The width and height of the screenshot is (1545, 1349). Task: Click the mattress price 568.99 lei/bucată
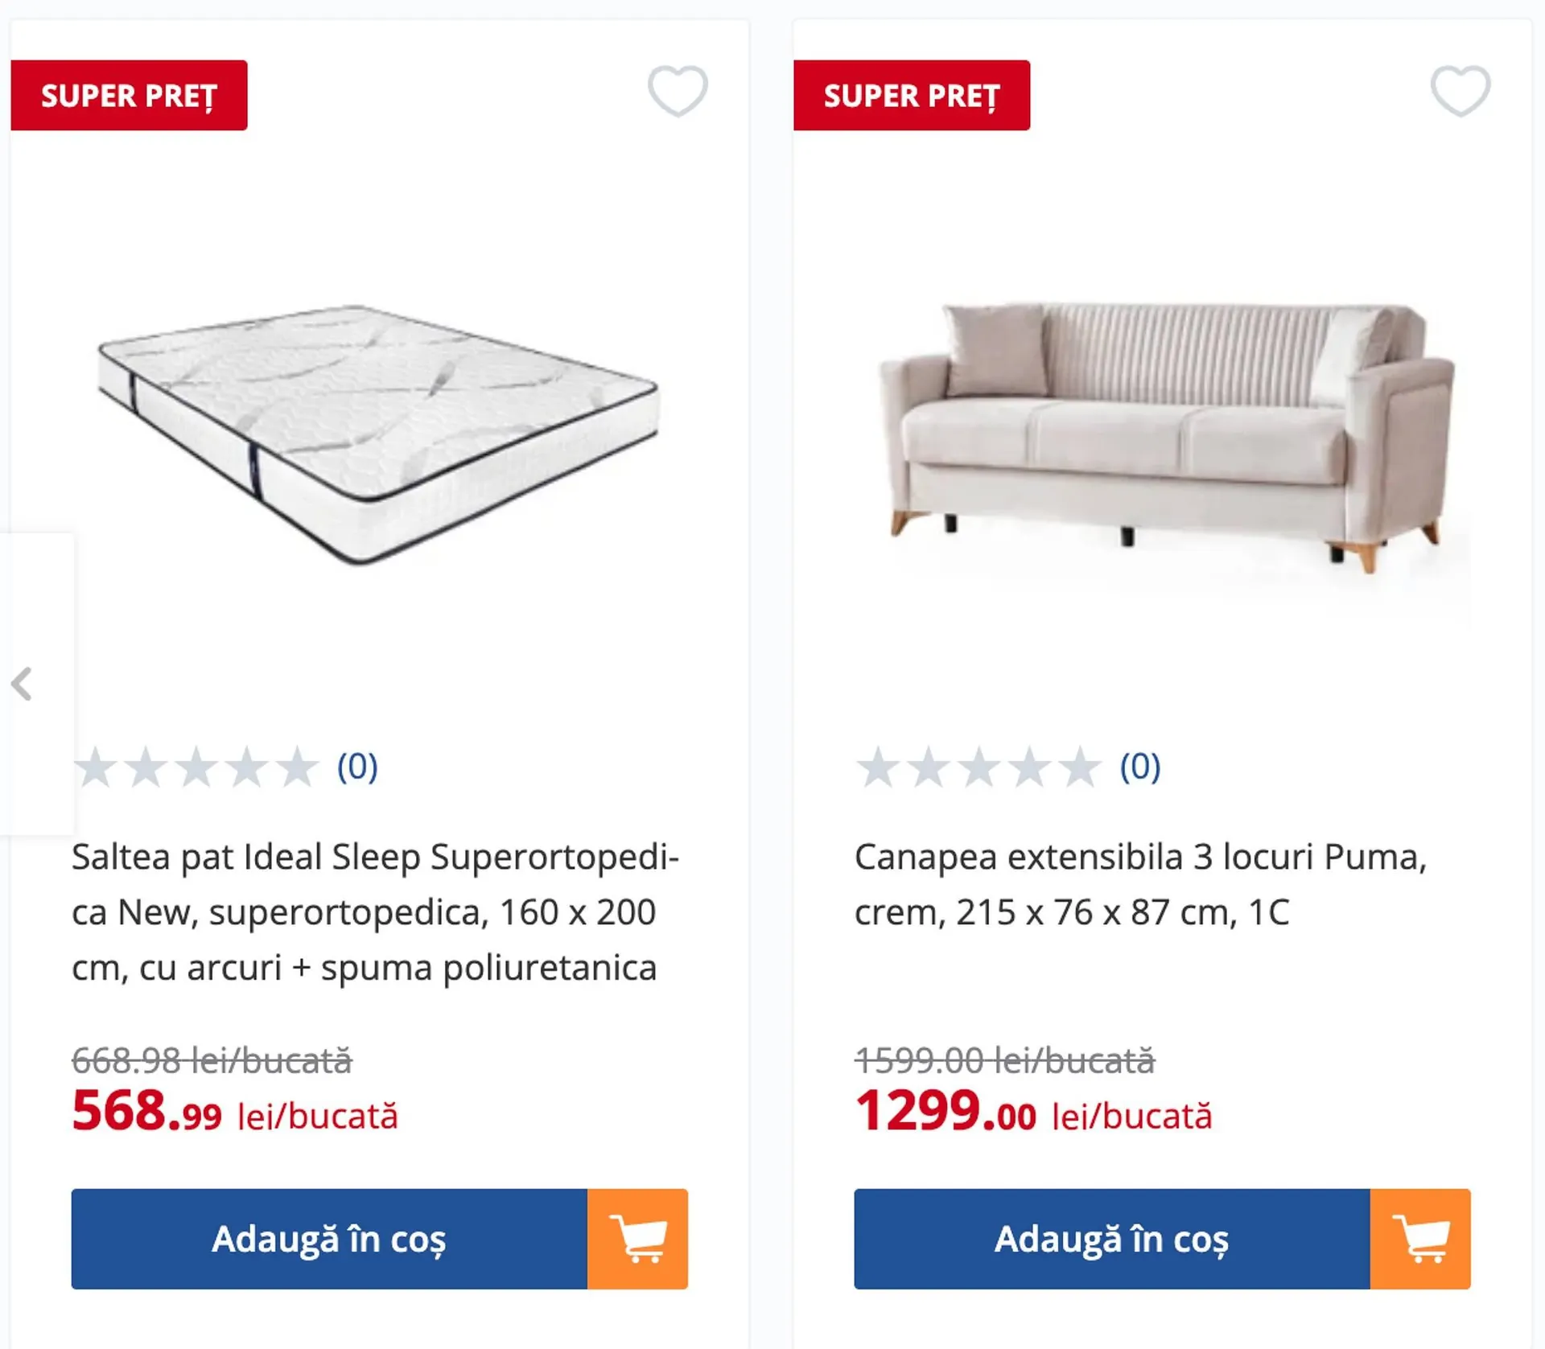[x=235, y=1113]
